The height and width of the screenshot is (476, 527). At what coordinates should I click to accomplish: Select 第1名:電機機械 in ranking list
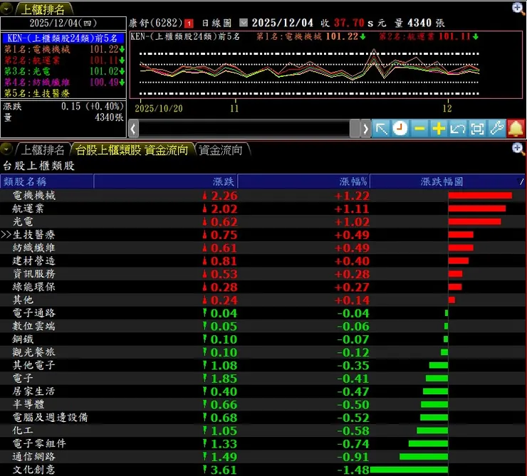point(64,49)
